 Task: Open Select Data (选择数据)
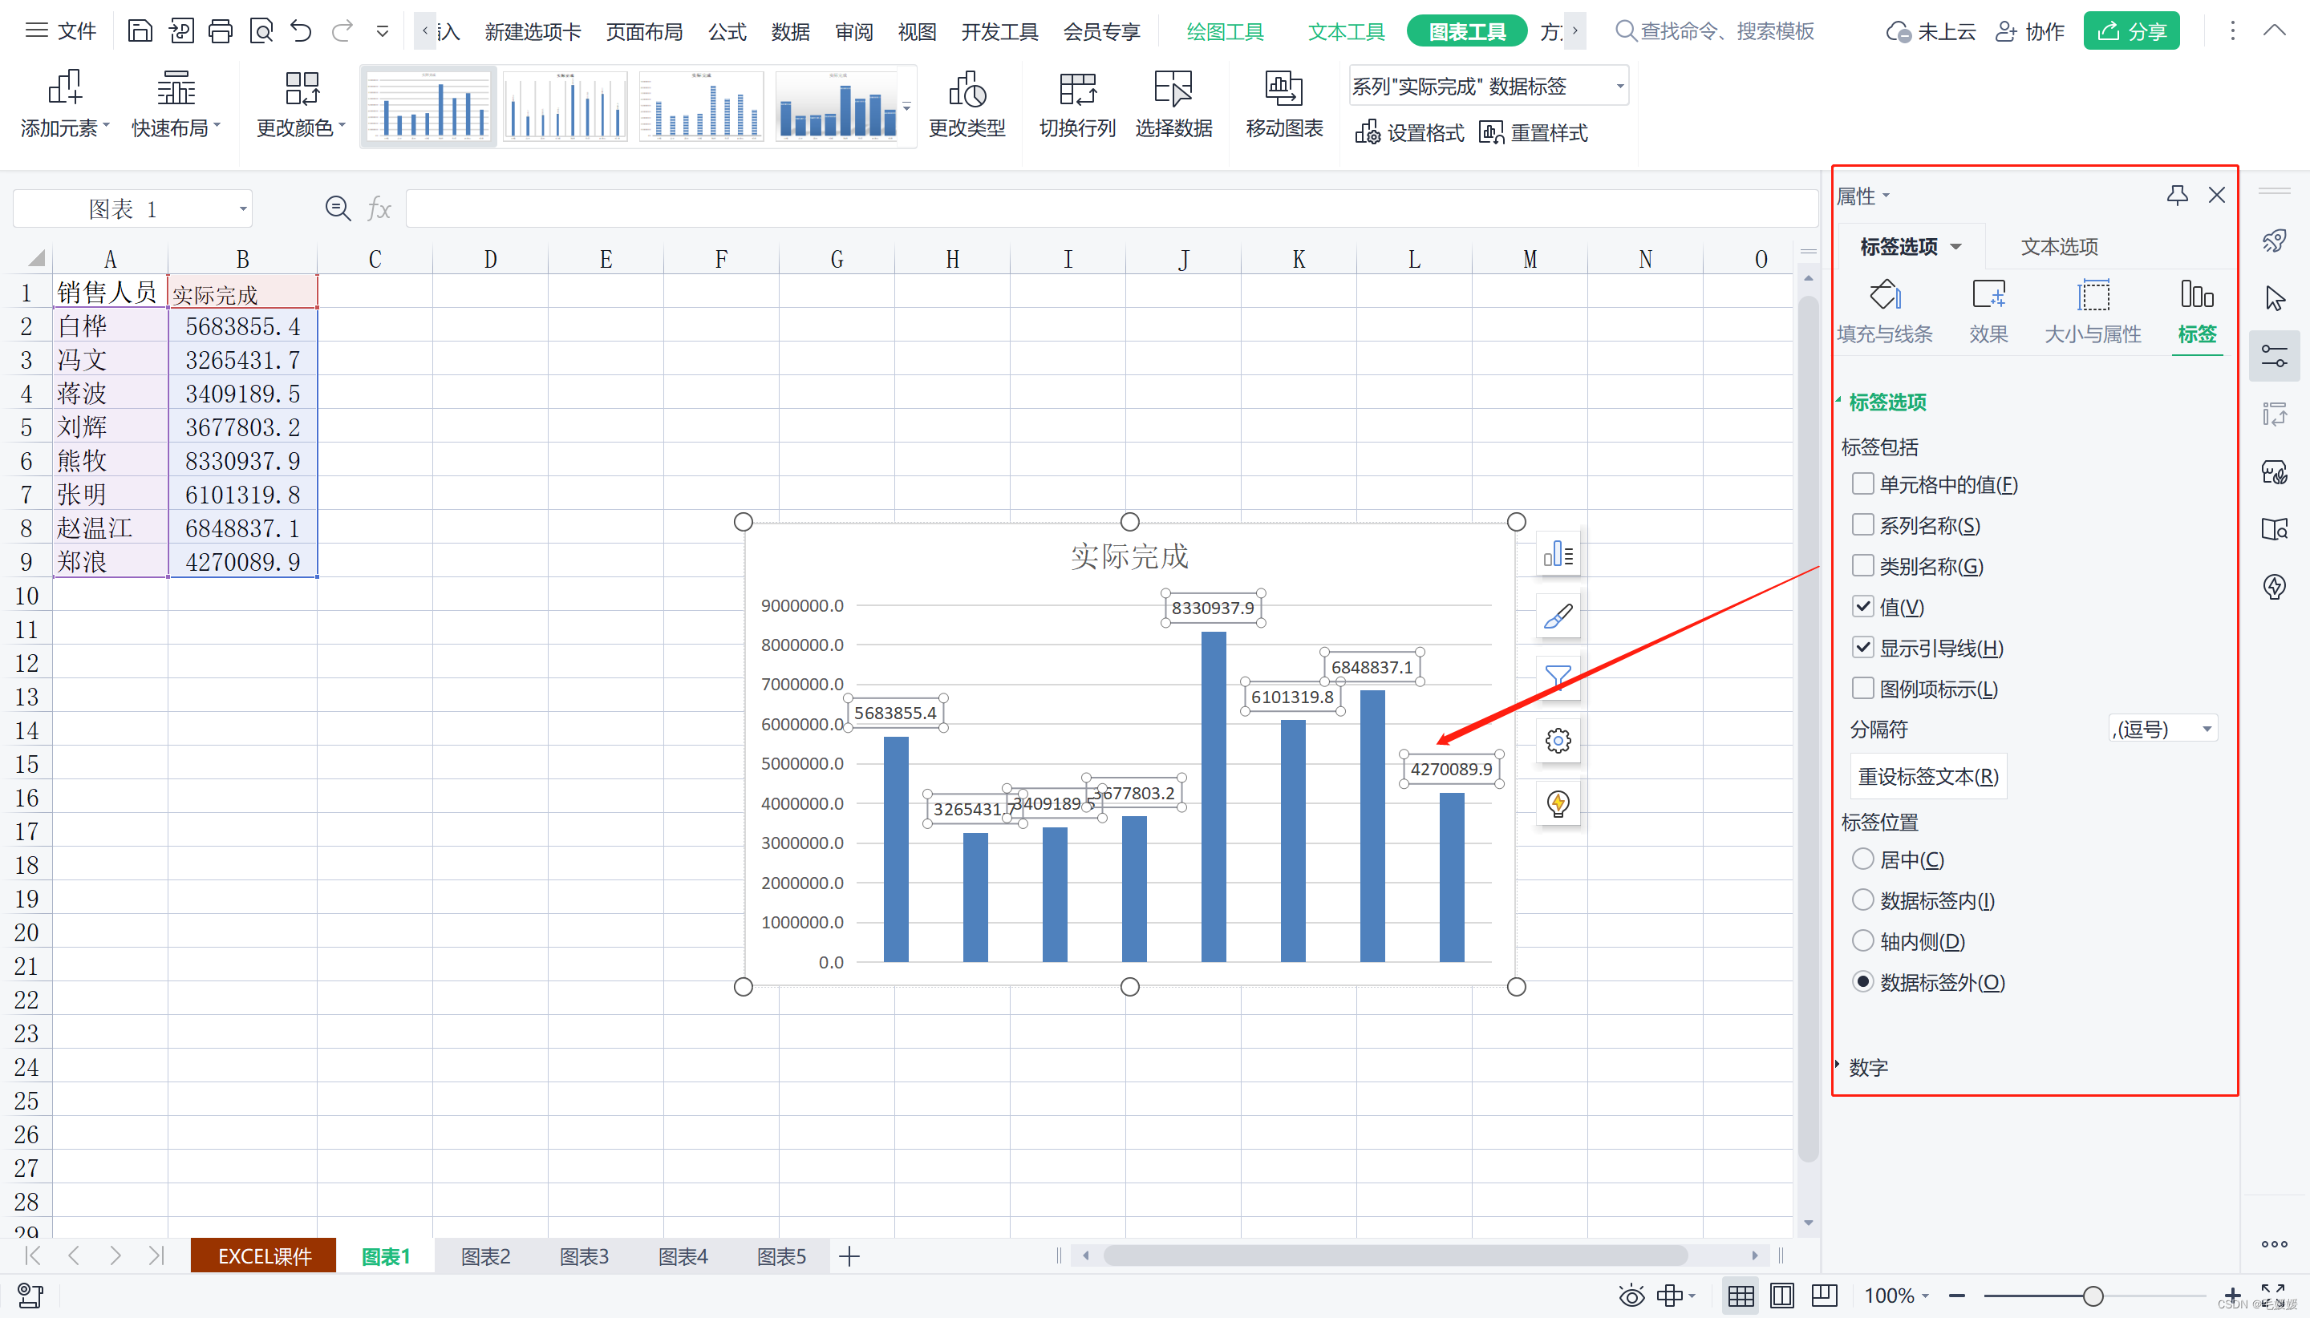(1173, 105)
